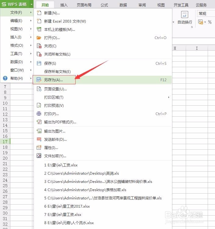Open the 数据(D) menu entry
Viewport: 215px width, 229px height.
(16, 62)
